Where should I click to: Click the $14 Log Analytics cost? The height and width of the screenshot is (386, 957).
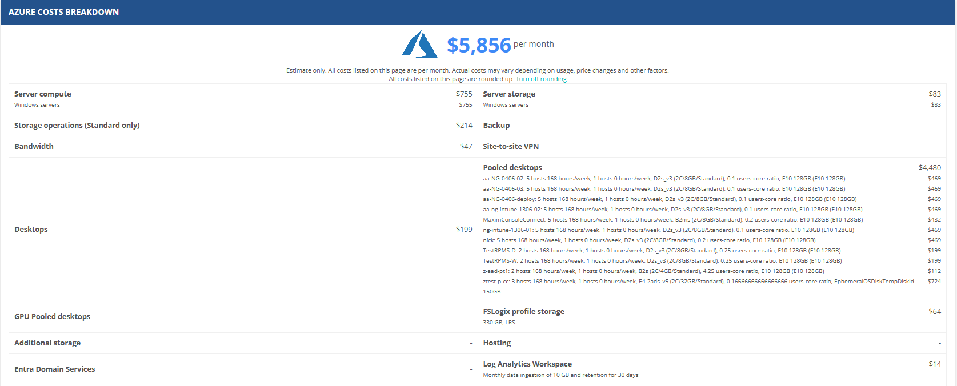(x=935, y=364)
